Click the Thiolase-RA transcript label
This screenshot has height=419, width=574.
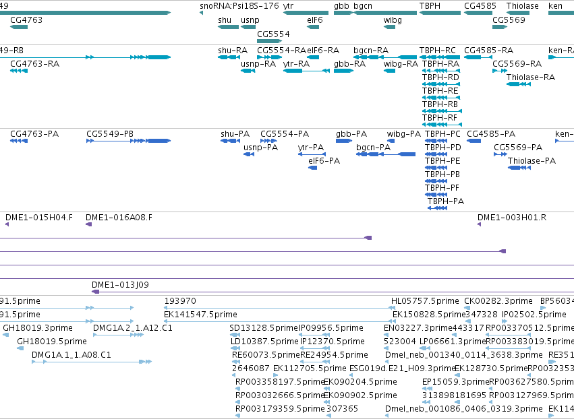pyautogui.click(x=530, y=77)
